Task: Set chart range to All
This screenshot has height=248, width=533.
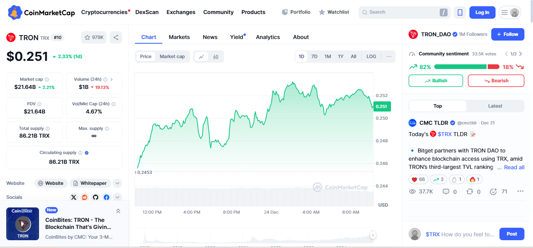Action: click(x=354, y=57)
